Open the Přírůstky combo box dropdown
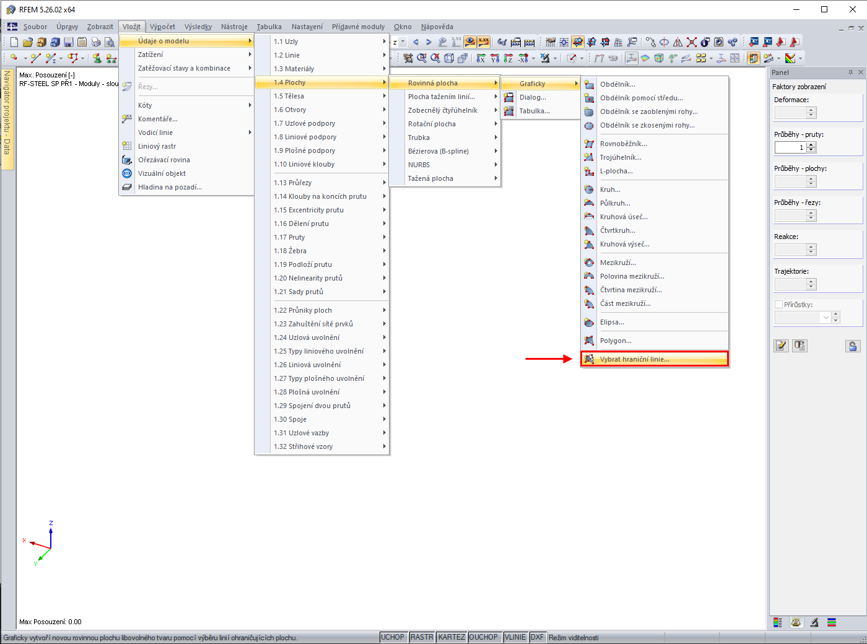This screenshot has width=867, height=644. (826, 317)
